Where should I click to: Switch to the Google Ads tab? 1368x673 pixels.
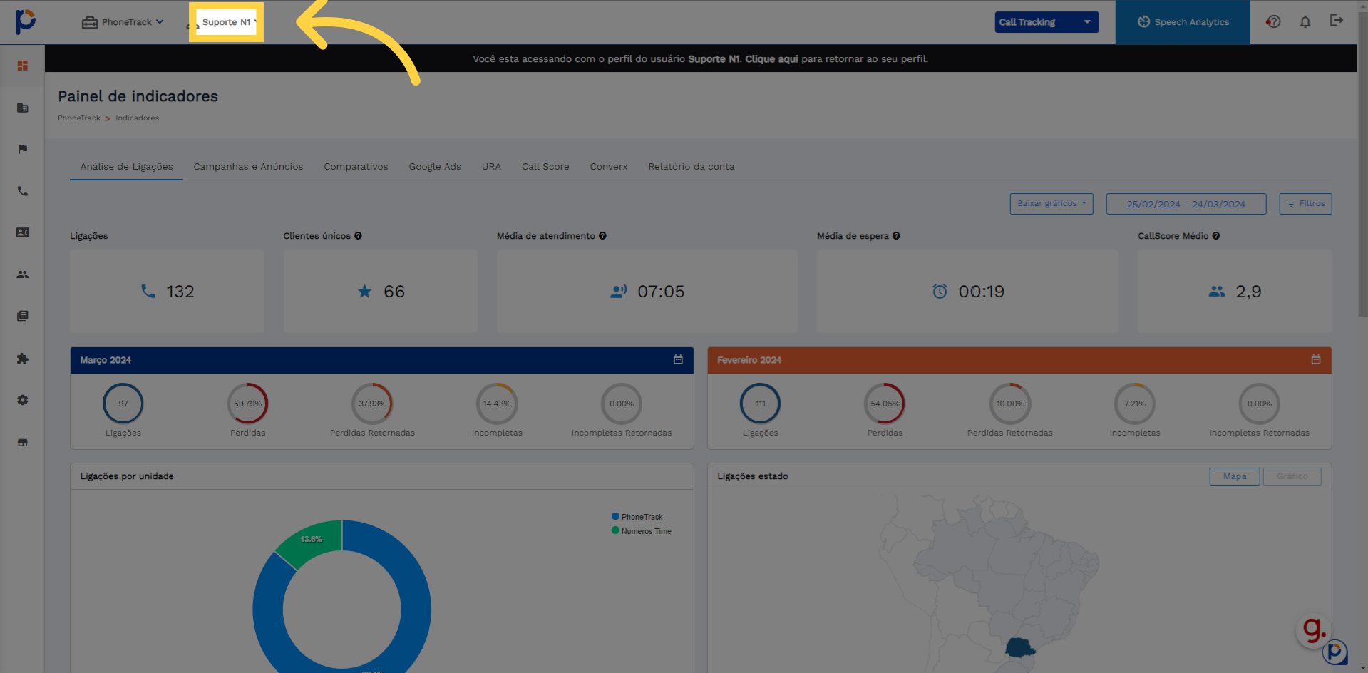pyautogui.click(x=435, y=167)
